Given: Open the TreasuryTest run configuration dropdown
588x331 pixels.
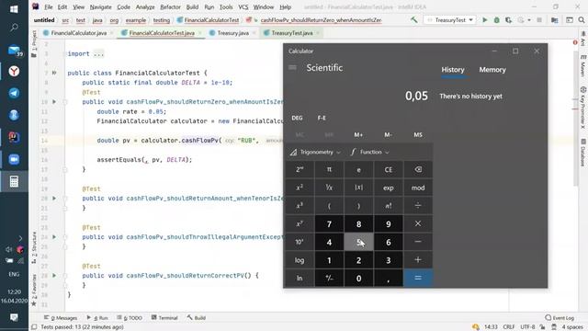Looking at the screenshot, I should (449, 20).
